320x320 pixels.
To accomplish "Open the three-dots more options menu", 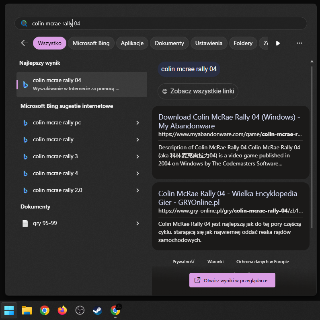I will pos(299,43).
